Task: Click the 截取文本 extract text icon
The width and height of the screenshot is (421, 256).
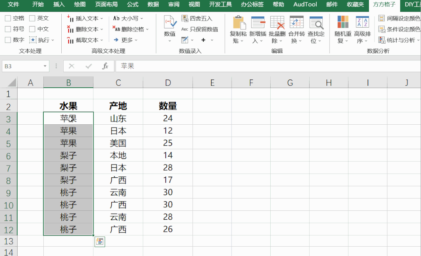Action: [70, 40]
